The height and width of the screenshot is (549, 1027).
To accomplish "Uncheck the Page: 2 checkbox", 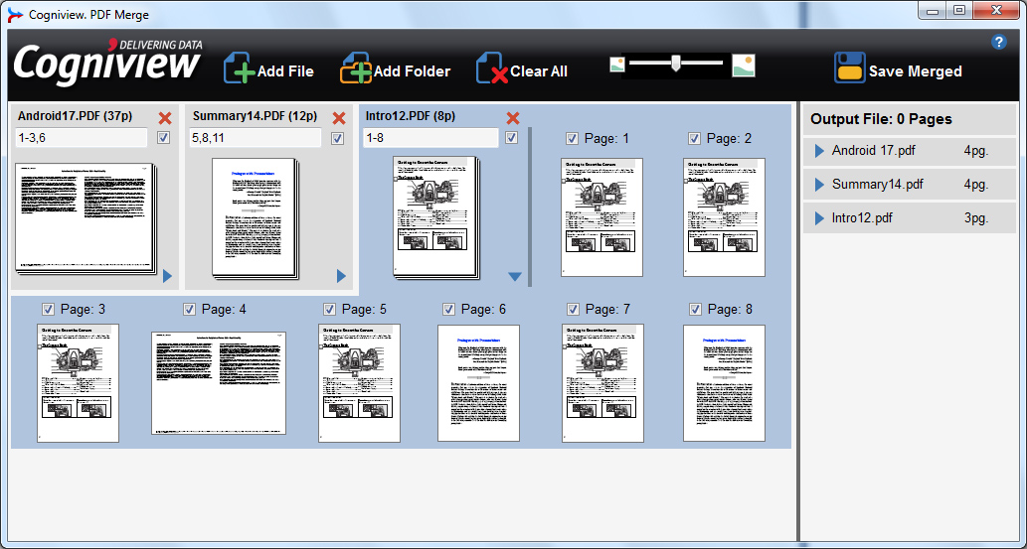I will 694,139.
